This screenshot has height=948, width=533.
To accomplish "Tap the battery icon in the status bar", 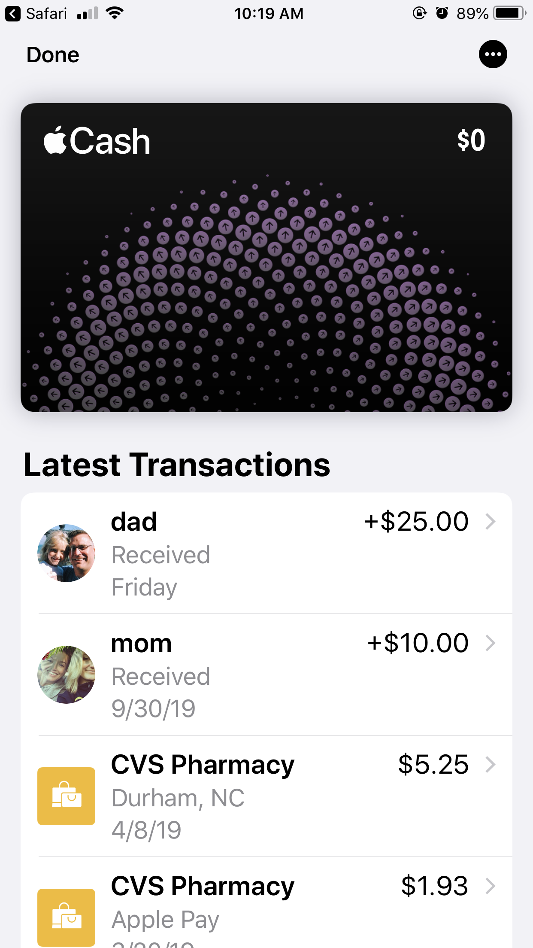I will point(509,13).
